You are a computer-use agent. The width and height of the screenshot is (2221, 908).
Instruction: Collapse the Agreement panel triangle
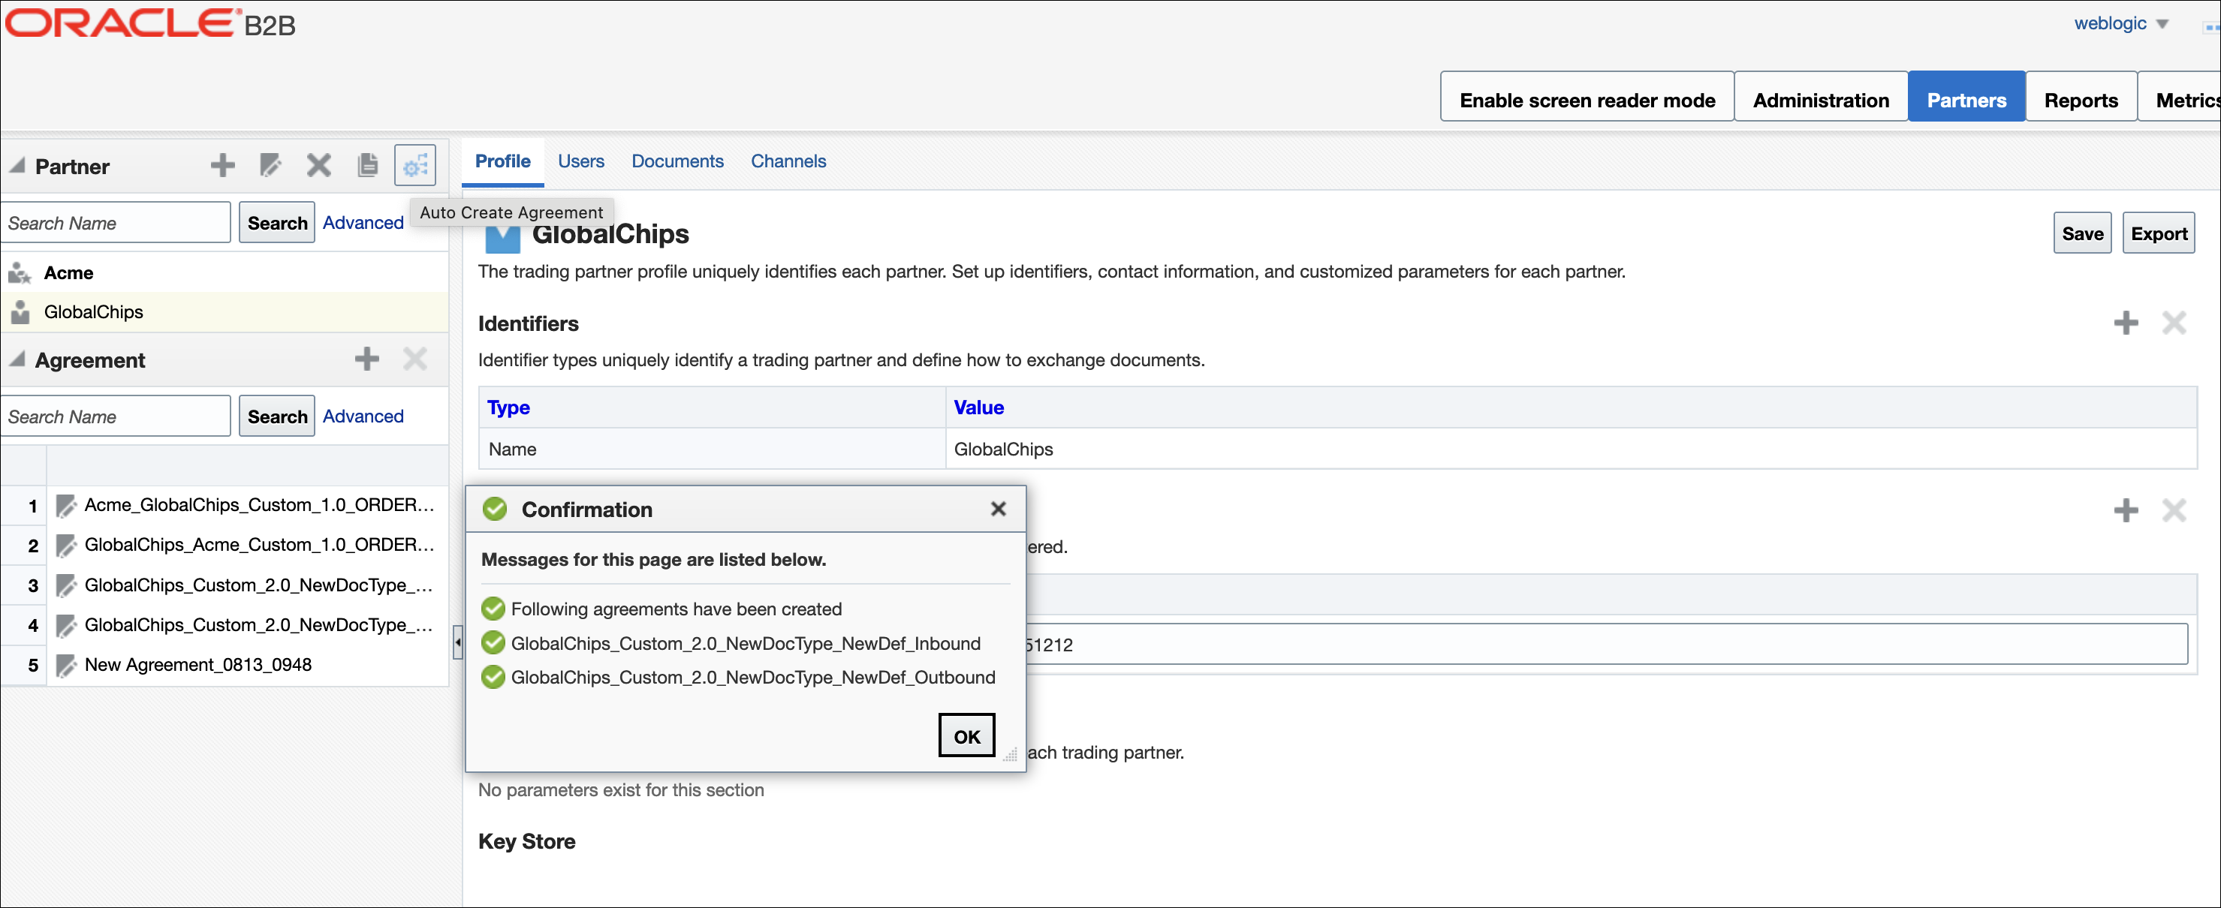[17, 359]
